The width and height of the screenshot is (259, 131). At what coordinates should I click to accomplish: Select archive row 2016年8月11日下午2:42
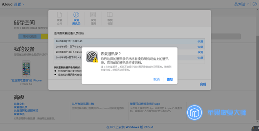(x=129, y=47)
